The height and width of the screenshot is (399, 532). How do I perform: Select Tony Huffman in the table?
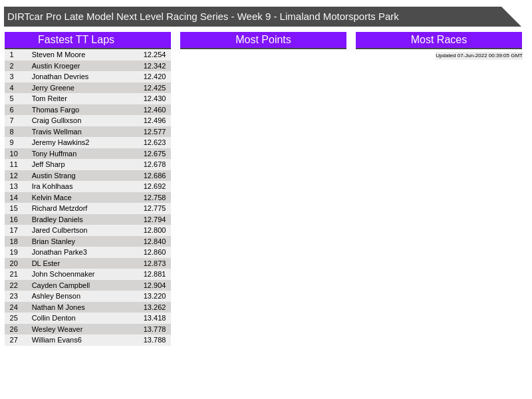pos(54,154)
